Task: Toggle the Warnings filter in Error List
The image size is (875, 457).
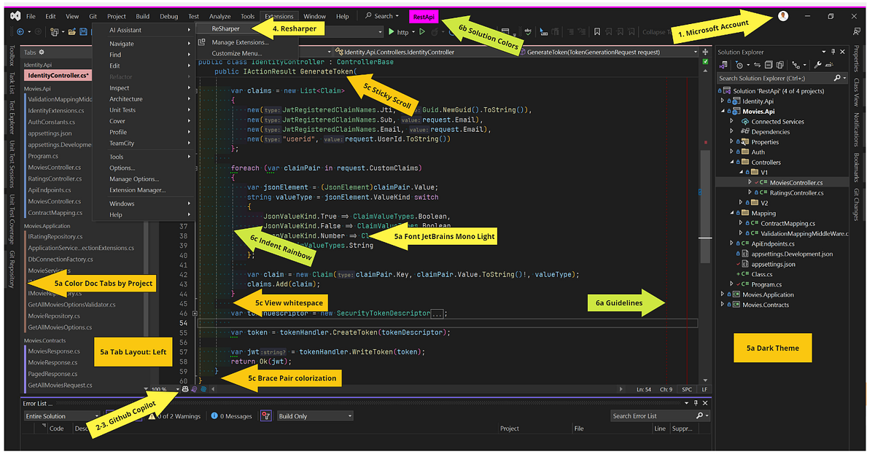Action: [173, 415]
